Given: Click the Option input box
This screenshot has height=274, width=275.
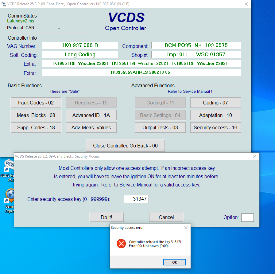Looking at the screenshot, I should tap(247, 217).
